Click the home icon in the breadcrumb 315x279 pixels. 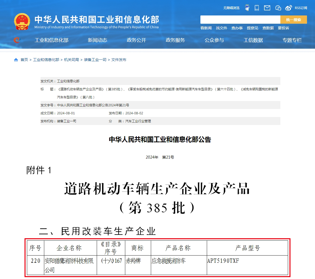[x=16, y=60]
